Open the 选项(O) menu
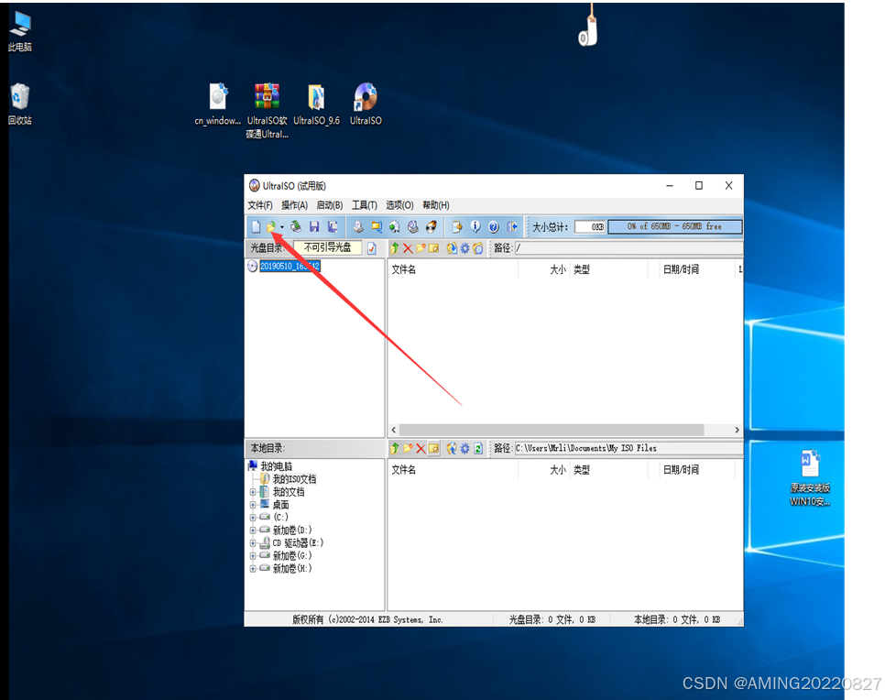 point(399,205)
